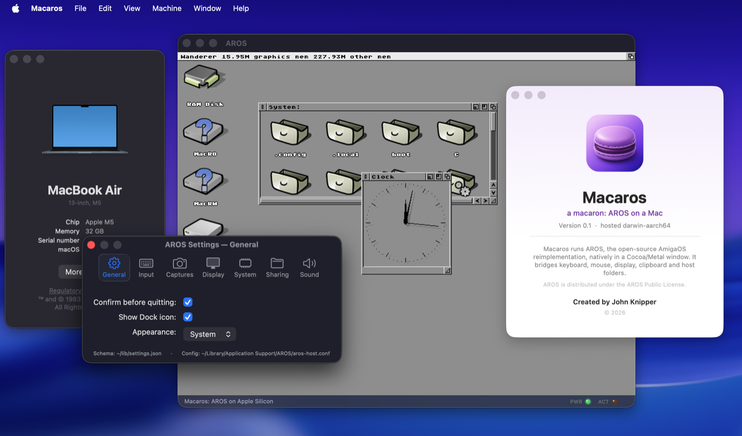Screen dimensions: 742x436
Task: Click the 'Schema: ~/lib/settings.json' text
Action: (127, 353)
